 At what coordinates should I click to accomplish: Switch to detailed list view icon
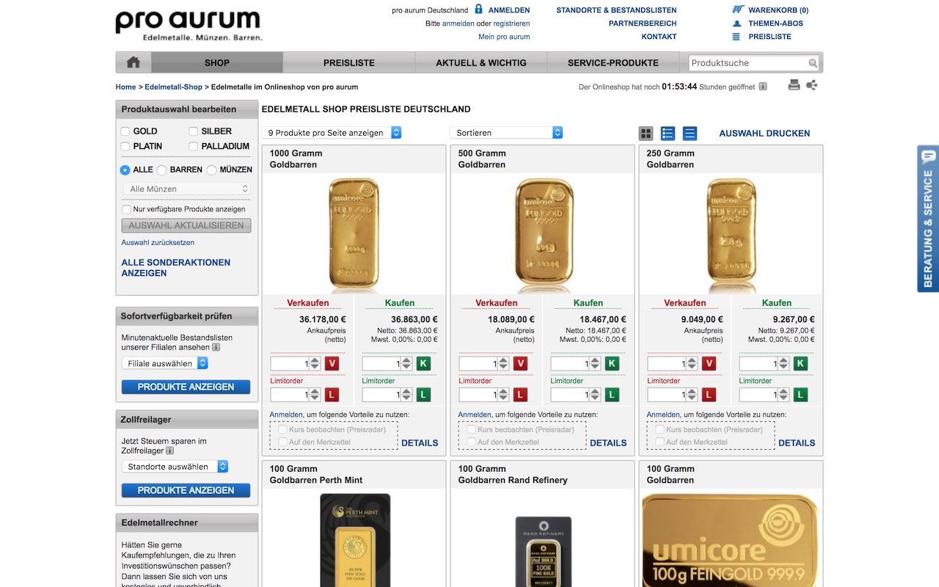coord(668,134)
